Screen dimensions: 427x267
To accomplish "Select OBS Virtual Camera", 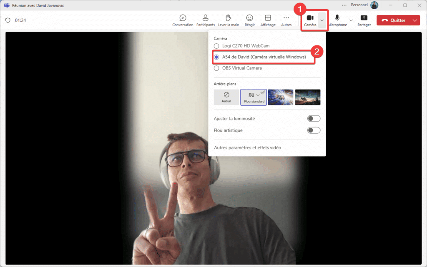I will tap(238, 68).
